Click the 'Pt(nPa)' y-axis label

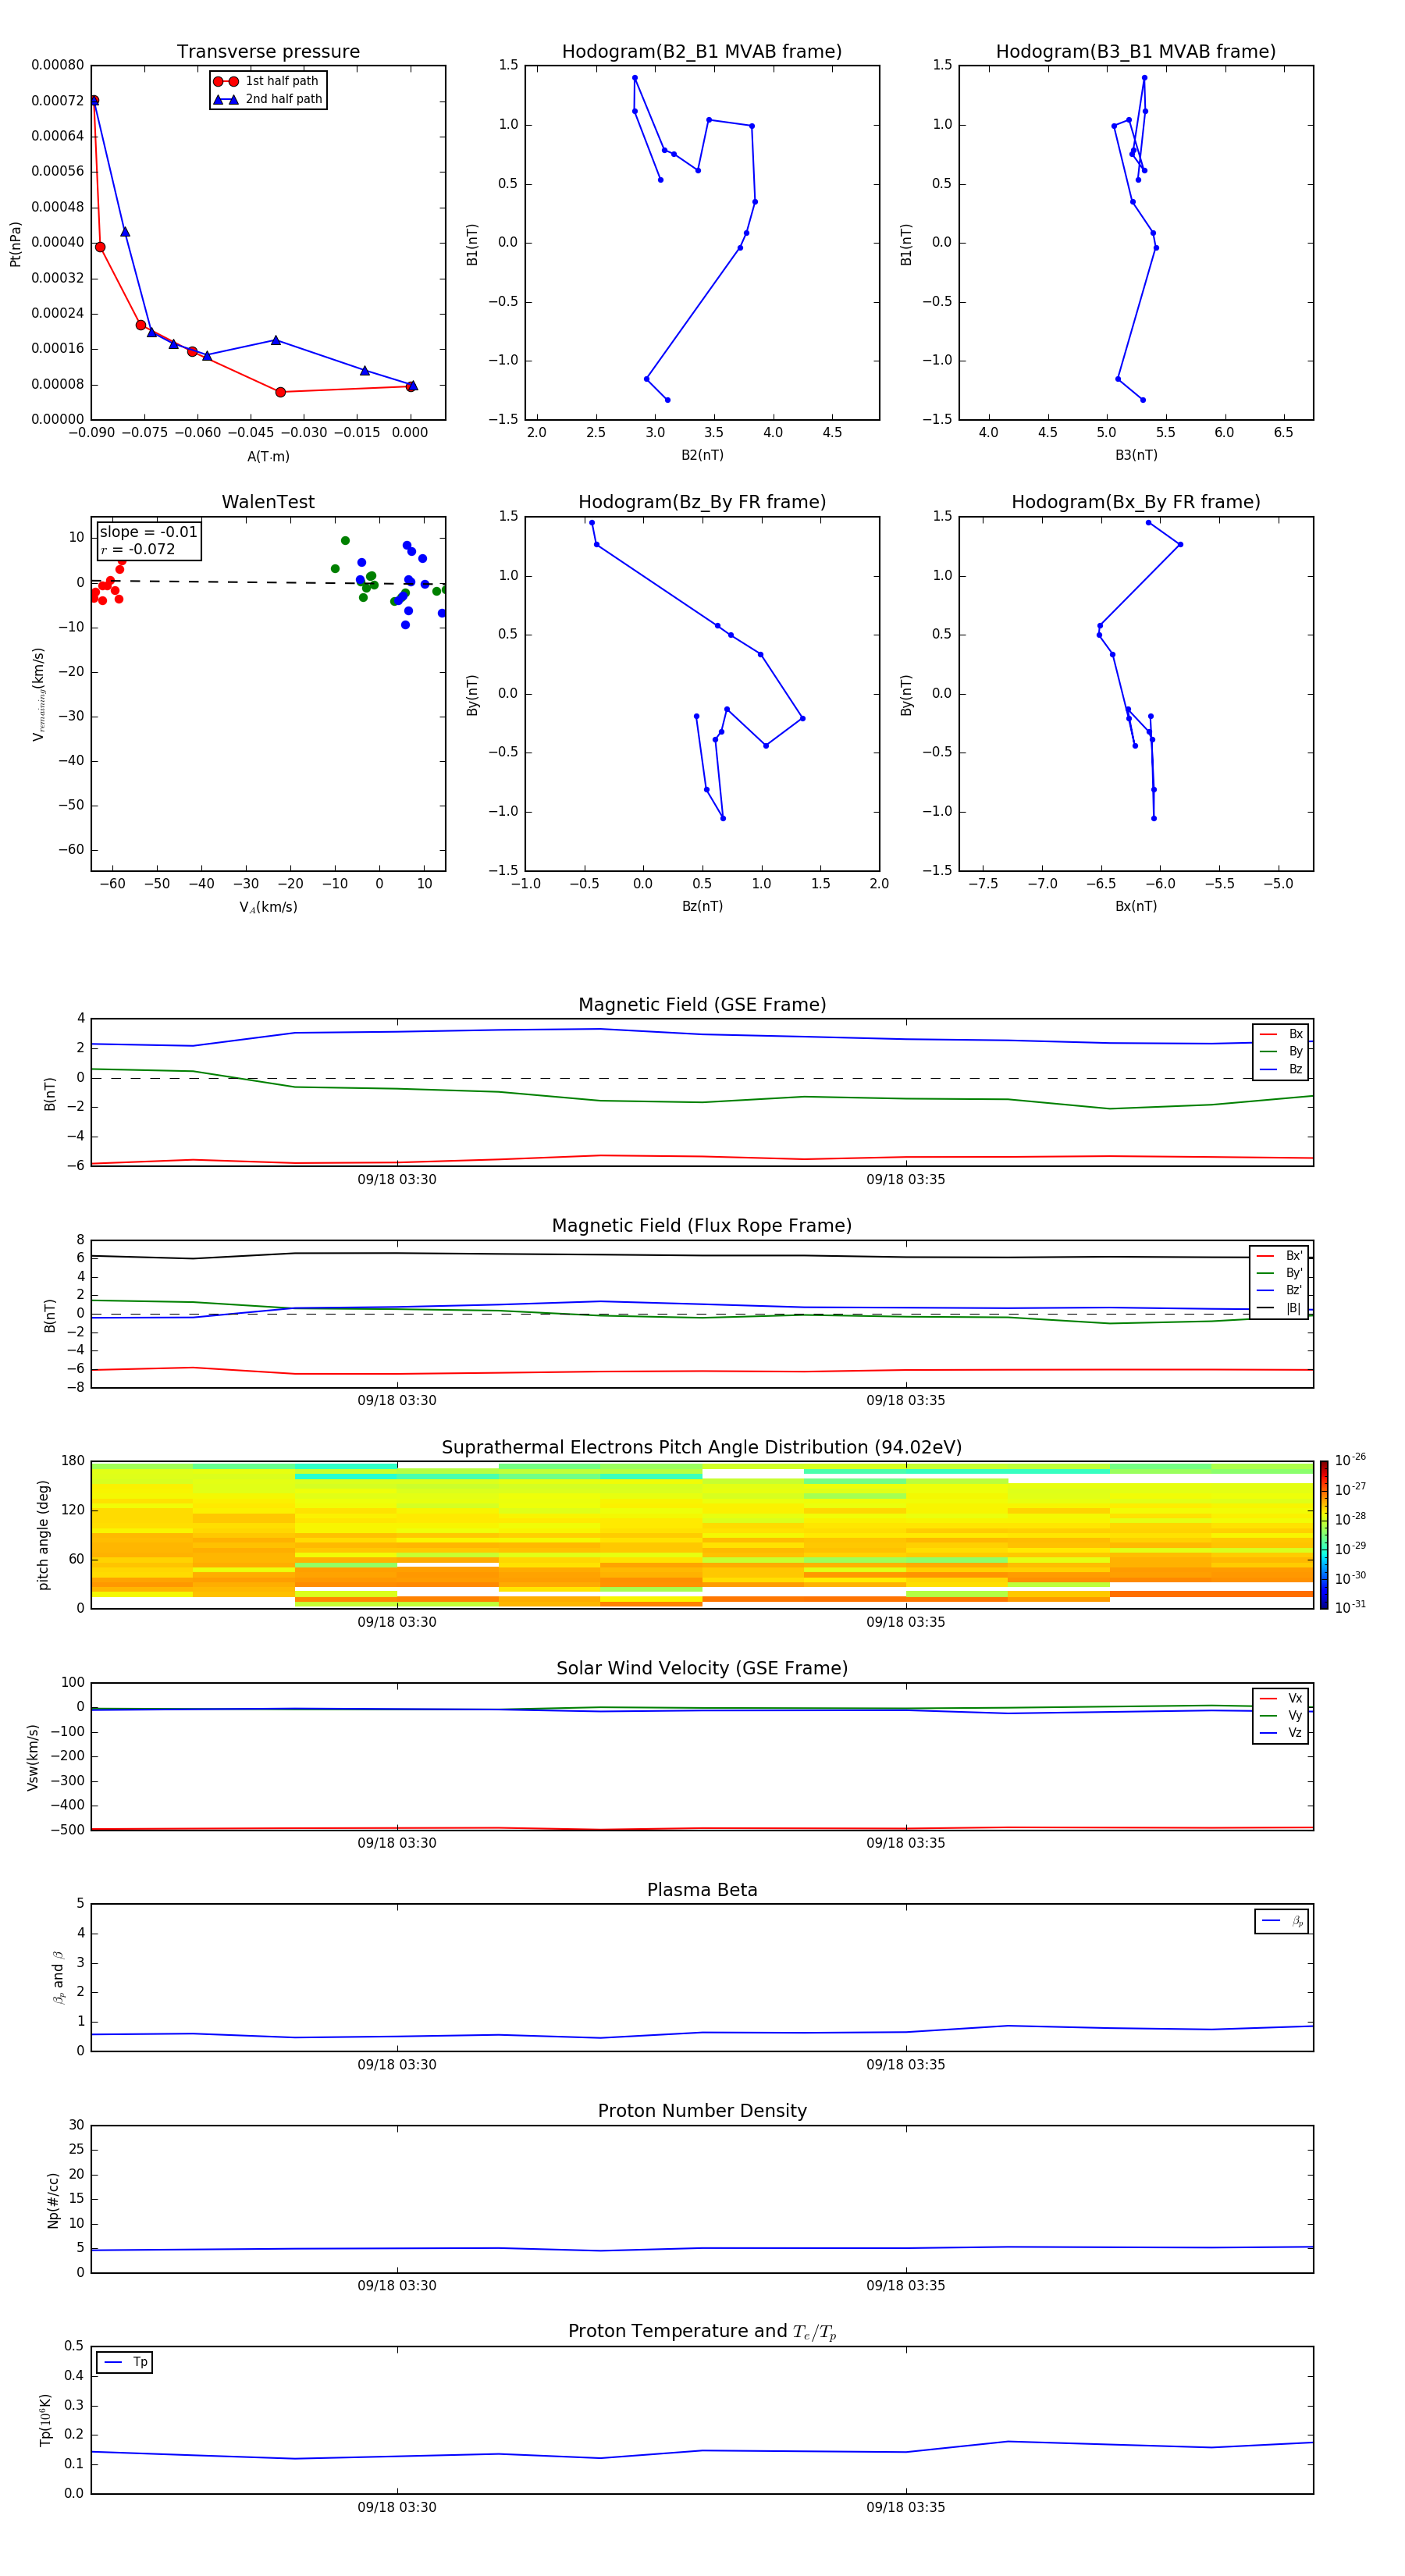point(15,244)
